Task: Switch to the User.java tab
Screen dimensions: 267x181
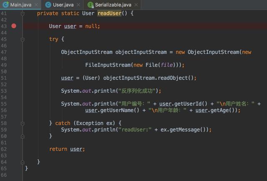Action: 64,5
